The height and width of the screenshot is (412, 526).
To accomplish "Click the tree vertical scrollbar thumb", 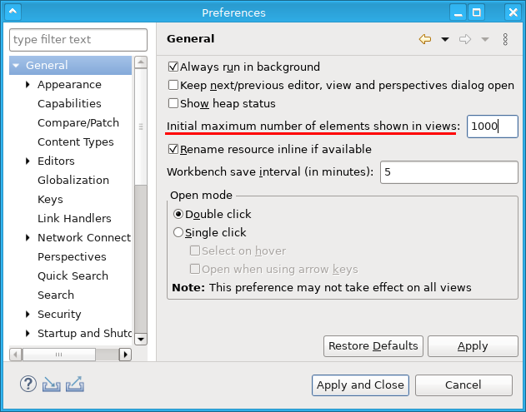I will [x=141, y=127].
